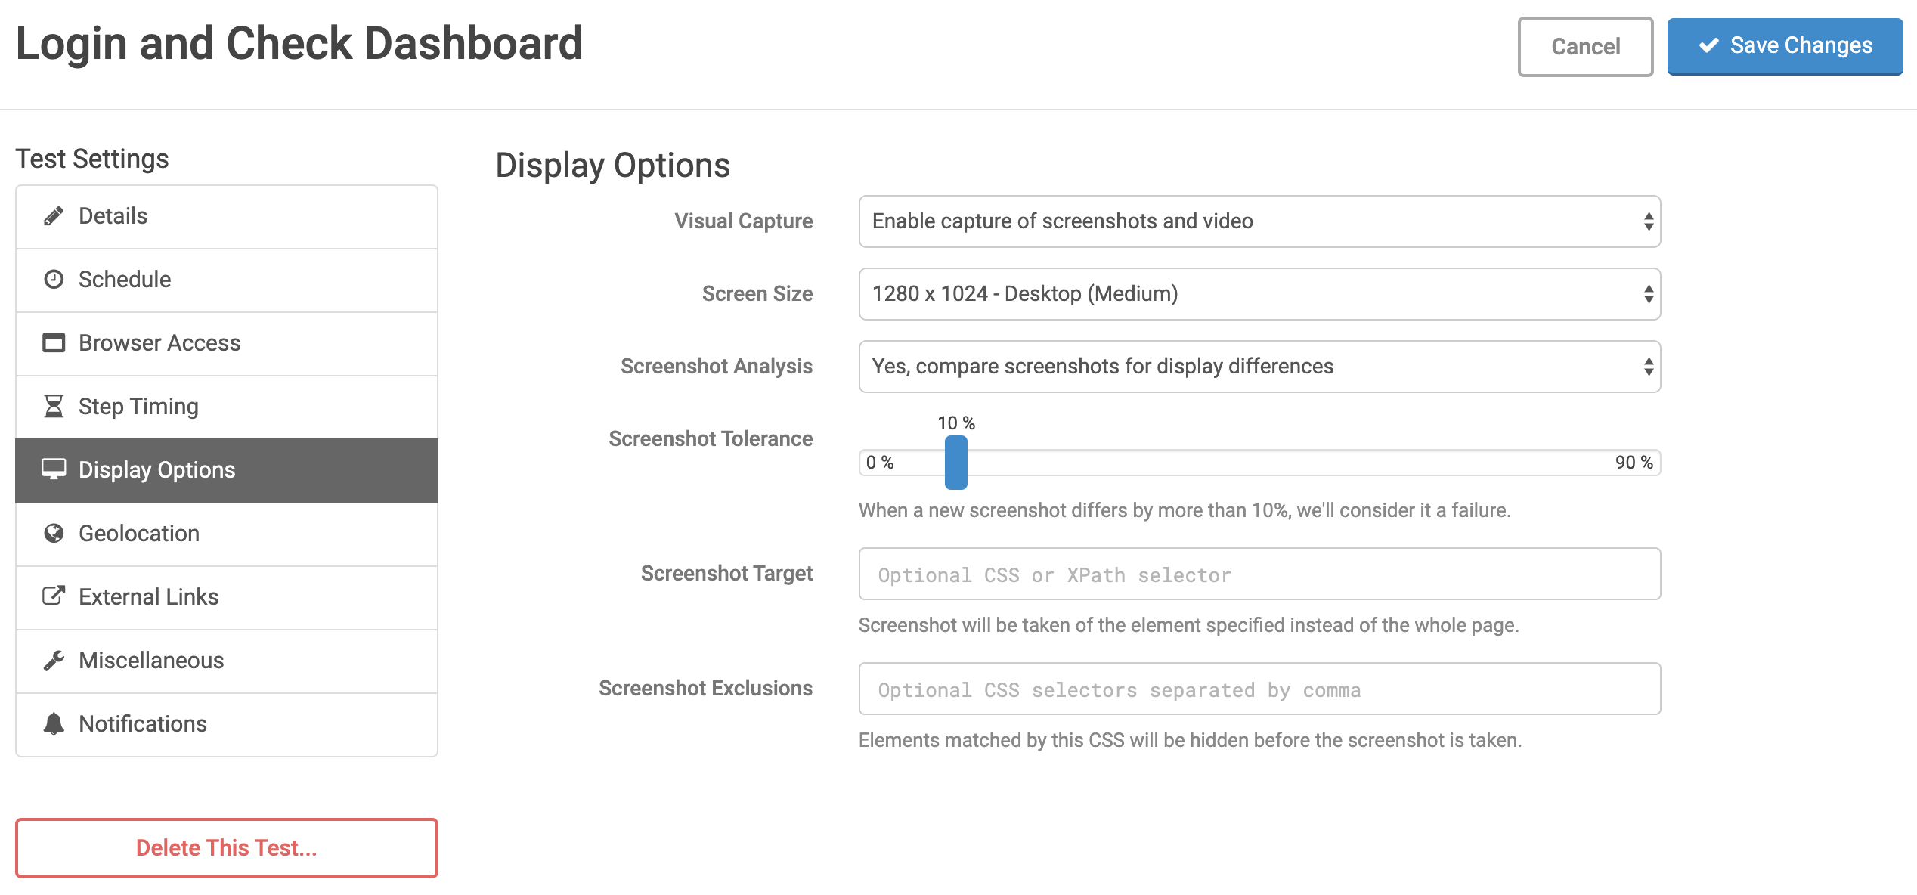Click the Delete This Test button

(x=226, y=847)
